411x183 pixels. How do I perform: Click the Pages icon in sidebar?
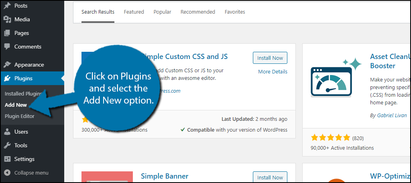click(7, 33)
